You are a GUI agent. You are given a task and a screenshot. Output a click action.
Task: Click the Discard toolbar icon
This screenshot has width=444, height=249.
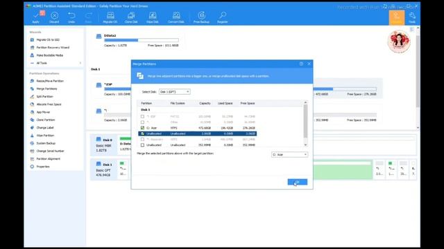54,17
